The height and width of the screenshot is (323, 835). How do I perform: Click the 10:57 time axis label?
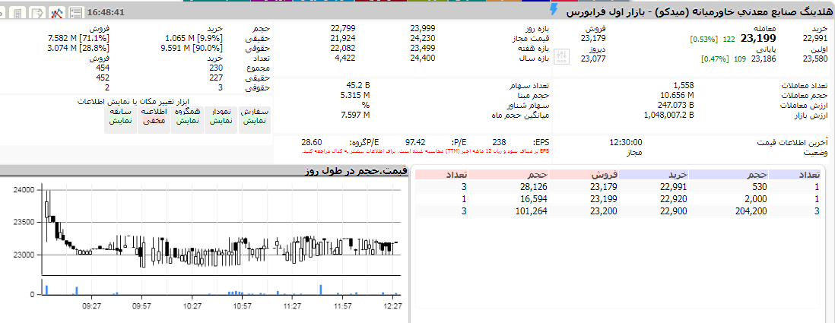click(243, 306)
